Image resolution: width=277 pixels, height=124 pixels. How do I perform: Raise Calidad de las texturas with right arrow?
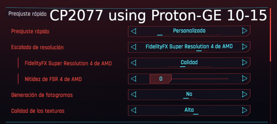[244, 110]
